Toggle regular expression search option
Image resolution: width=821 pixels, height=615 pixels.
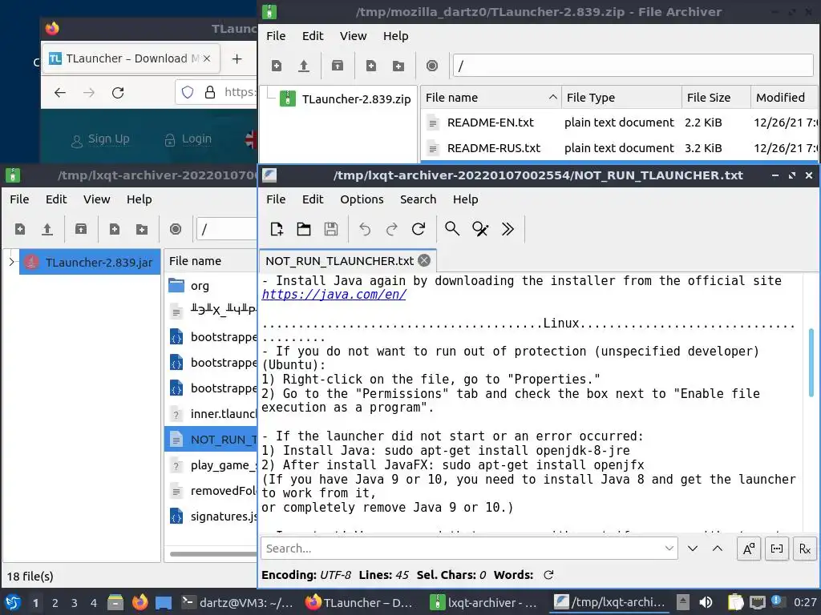coord(805,549)
